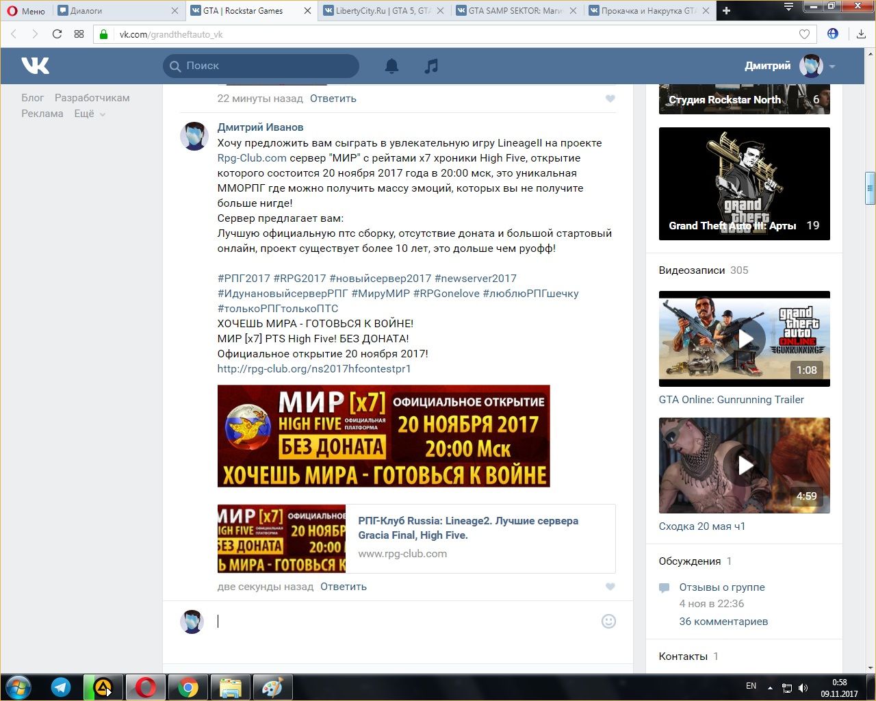The width and height of the screenshot is (876, 701).
Task: Click the browser back arrow
Action: click(x=14, y=34)
